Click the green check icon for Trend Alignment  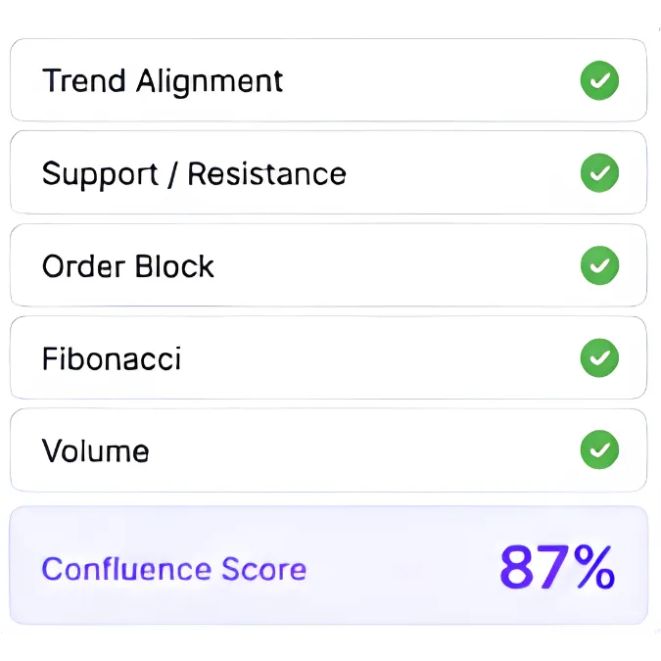point(599,80)
